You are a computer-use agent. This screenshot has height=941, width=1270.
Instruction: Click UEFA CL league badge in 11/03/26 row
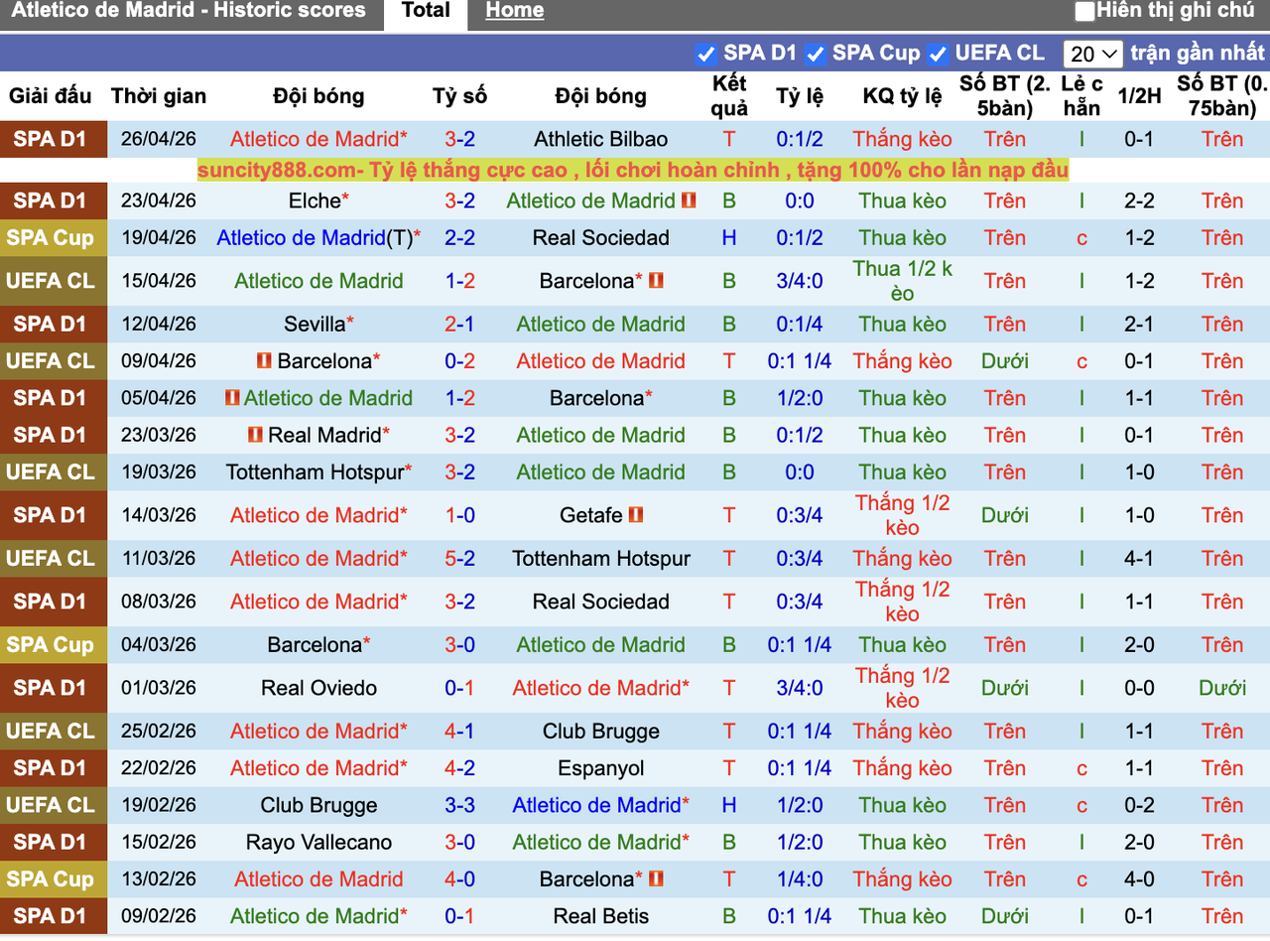click(x=54, y=559)
